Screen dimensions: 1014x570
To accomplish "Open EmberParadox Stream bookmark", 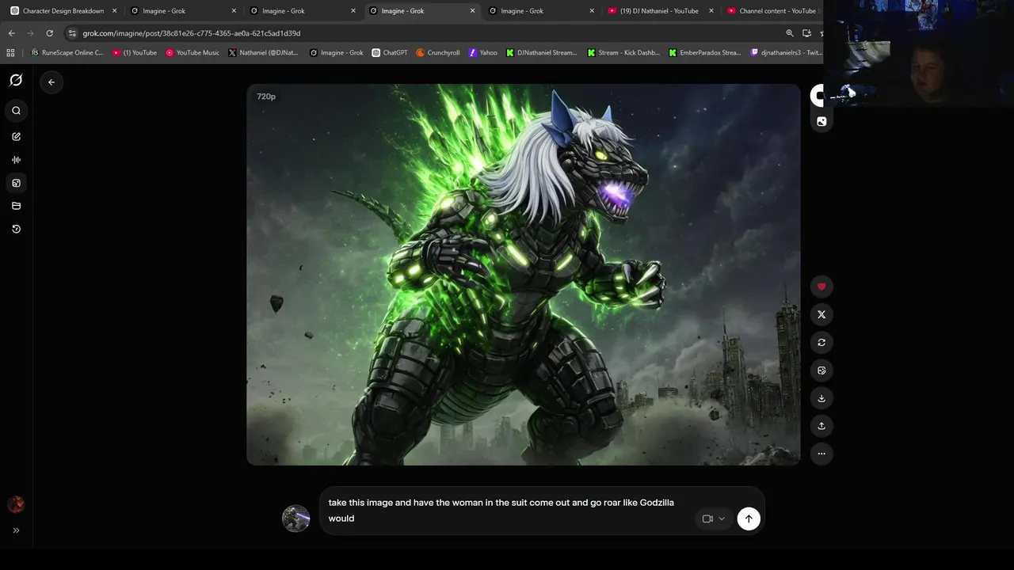I will tap(704, 53).
